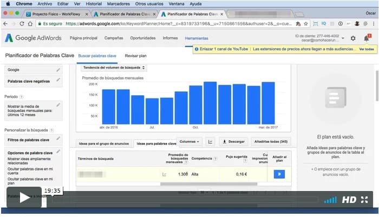Open the Ver todas link in notification bar
The width and height of the screenshot is (379, 217).
(366, 49)
